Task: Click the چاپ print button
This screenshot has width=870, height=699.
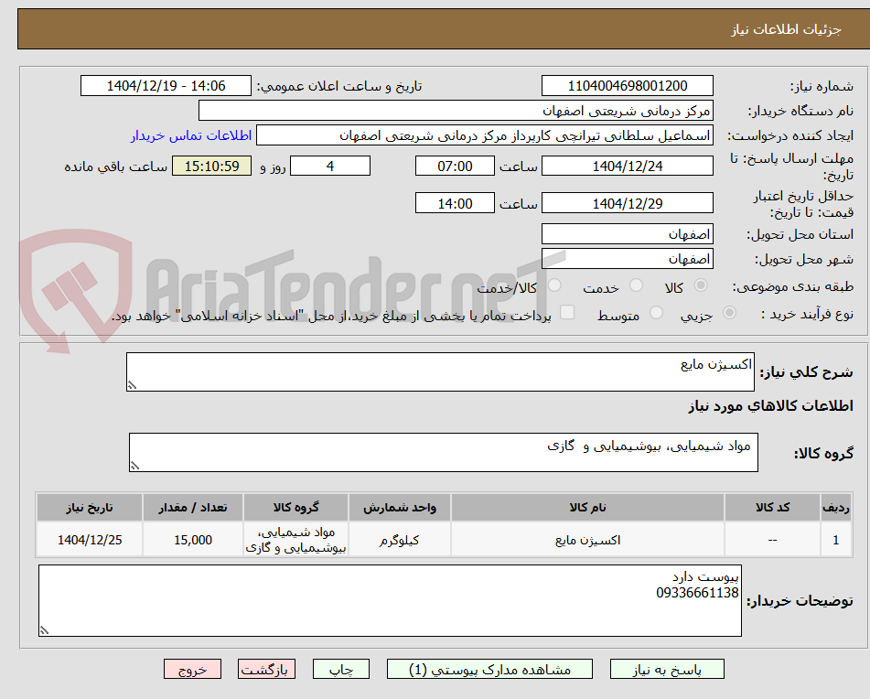Action: click(x=340, y=669)
